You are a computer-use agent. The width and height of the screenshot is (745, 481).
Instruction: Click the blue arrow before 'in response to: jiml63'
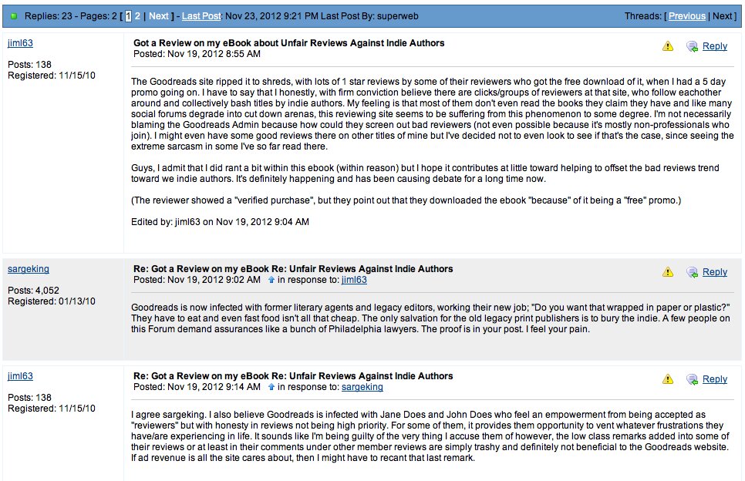pos(271,280)
